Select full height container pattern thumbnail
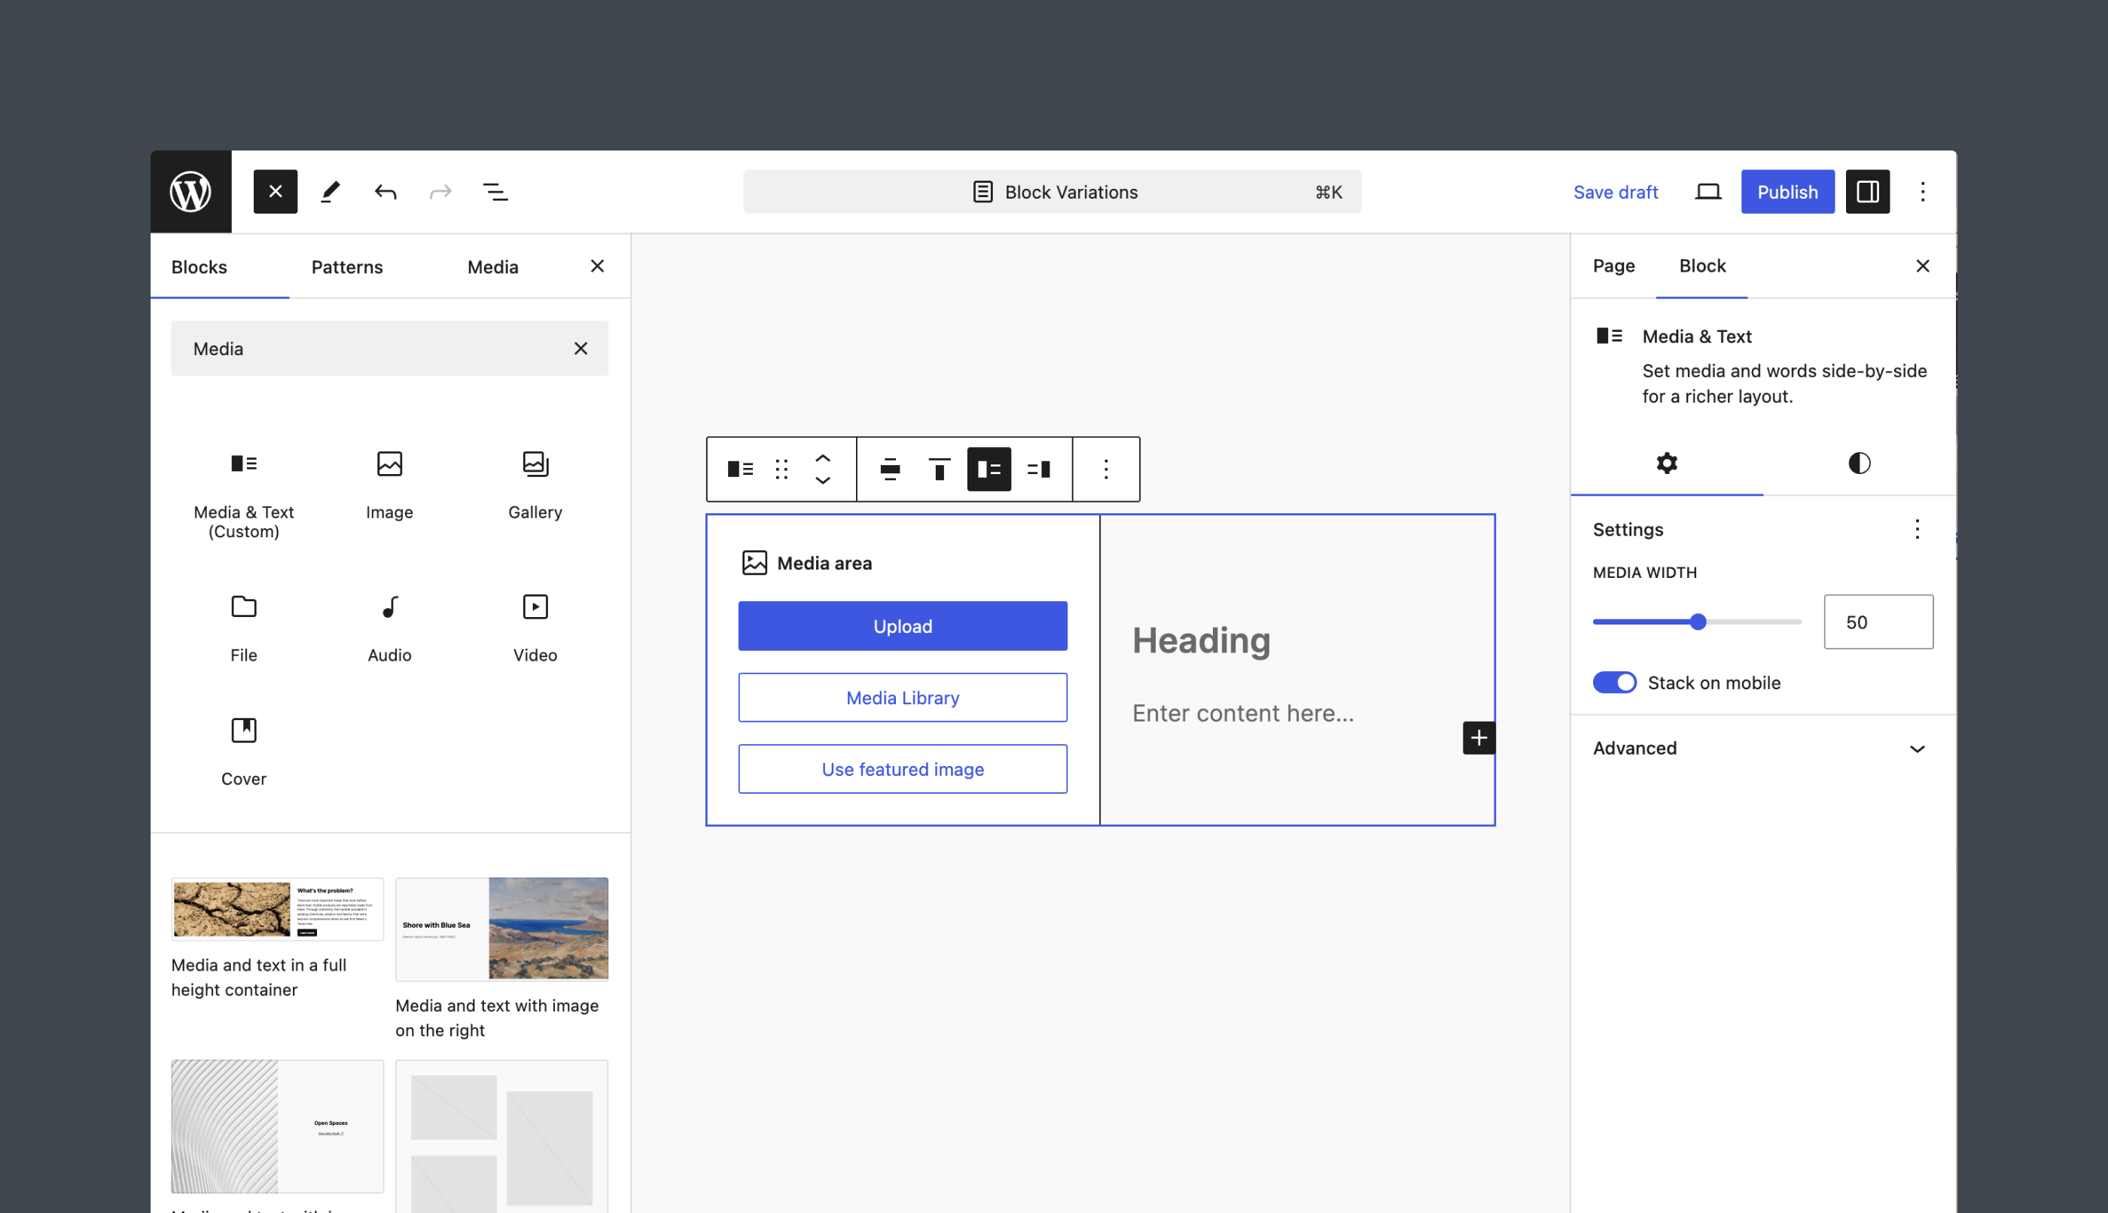Screen dimensions: 2108x1213 278,909
